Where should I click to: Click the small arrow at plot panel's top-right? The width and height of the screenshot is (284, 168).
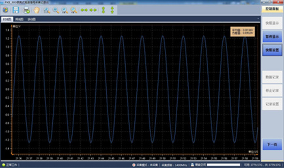(x=257, y=19)
